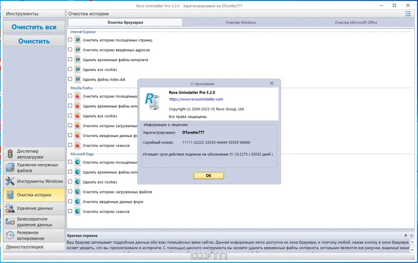Click Firefox icon beside Очистить историю сеансов
Image resolution: width=418 pixels, height=263 pixels.
click(77, 145)
